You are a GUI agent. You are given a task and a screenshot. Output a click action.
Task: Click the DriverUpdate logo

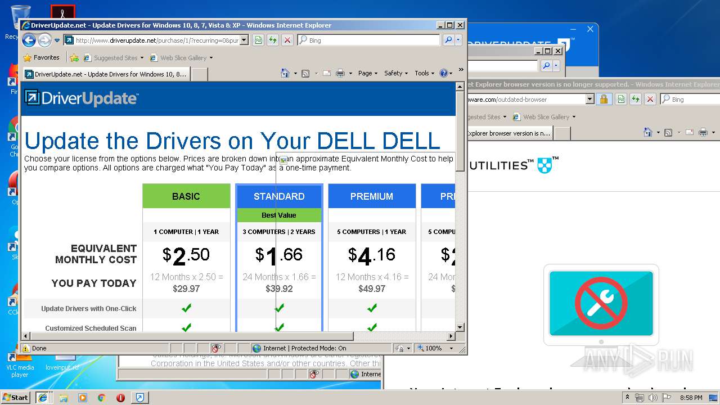pos(81,98)
